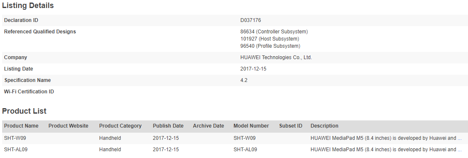The height and width of the screenshot is (158, 468).
Task: Click the Product Website column header
Action: 68,126
